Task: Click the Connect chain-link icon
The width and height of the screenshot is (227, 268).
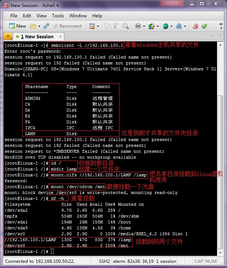Action: coord(46,26)
